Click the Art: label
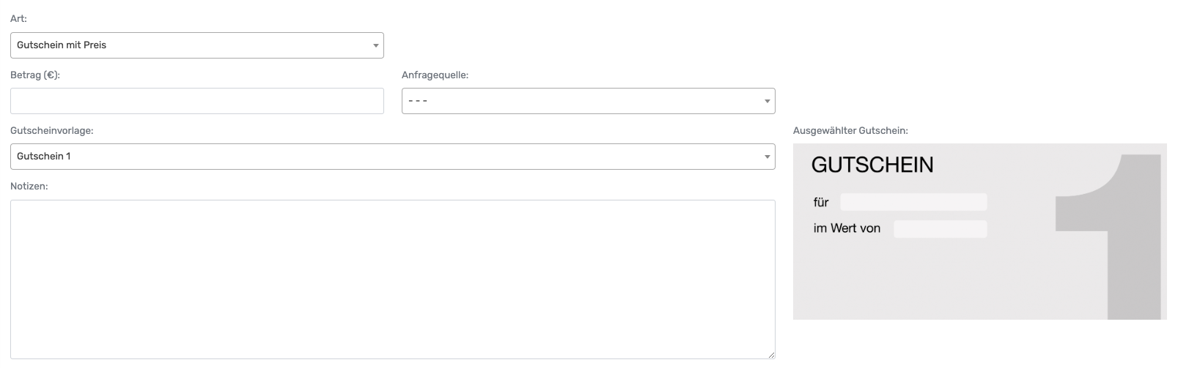This screenshot has height=368, width=1178. click(x=18, y=19)
